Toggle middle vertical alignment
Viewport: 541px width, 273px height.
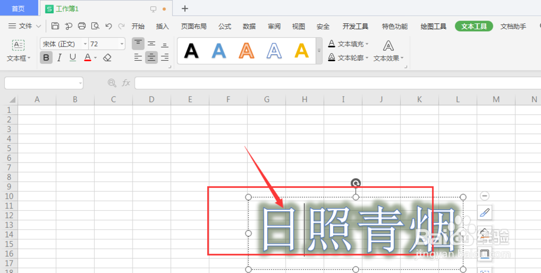click(x=151, y=44)
